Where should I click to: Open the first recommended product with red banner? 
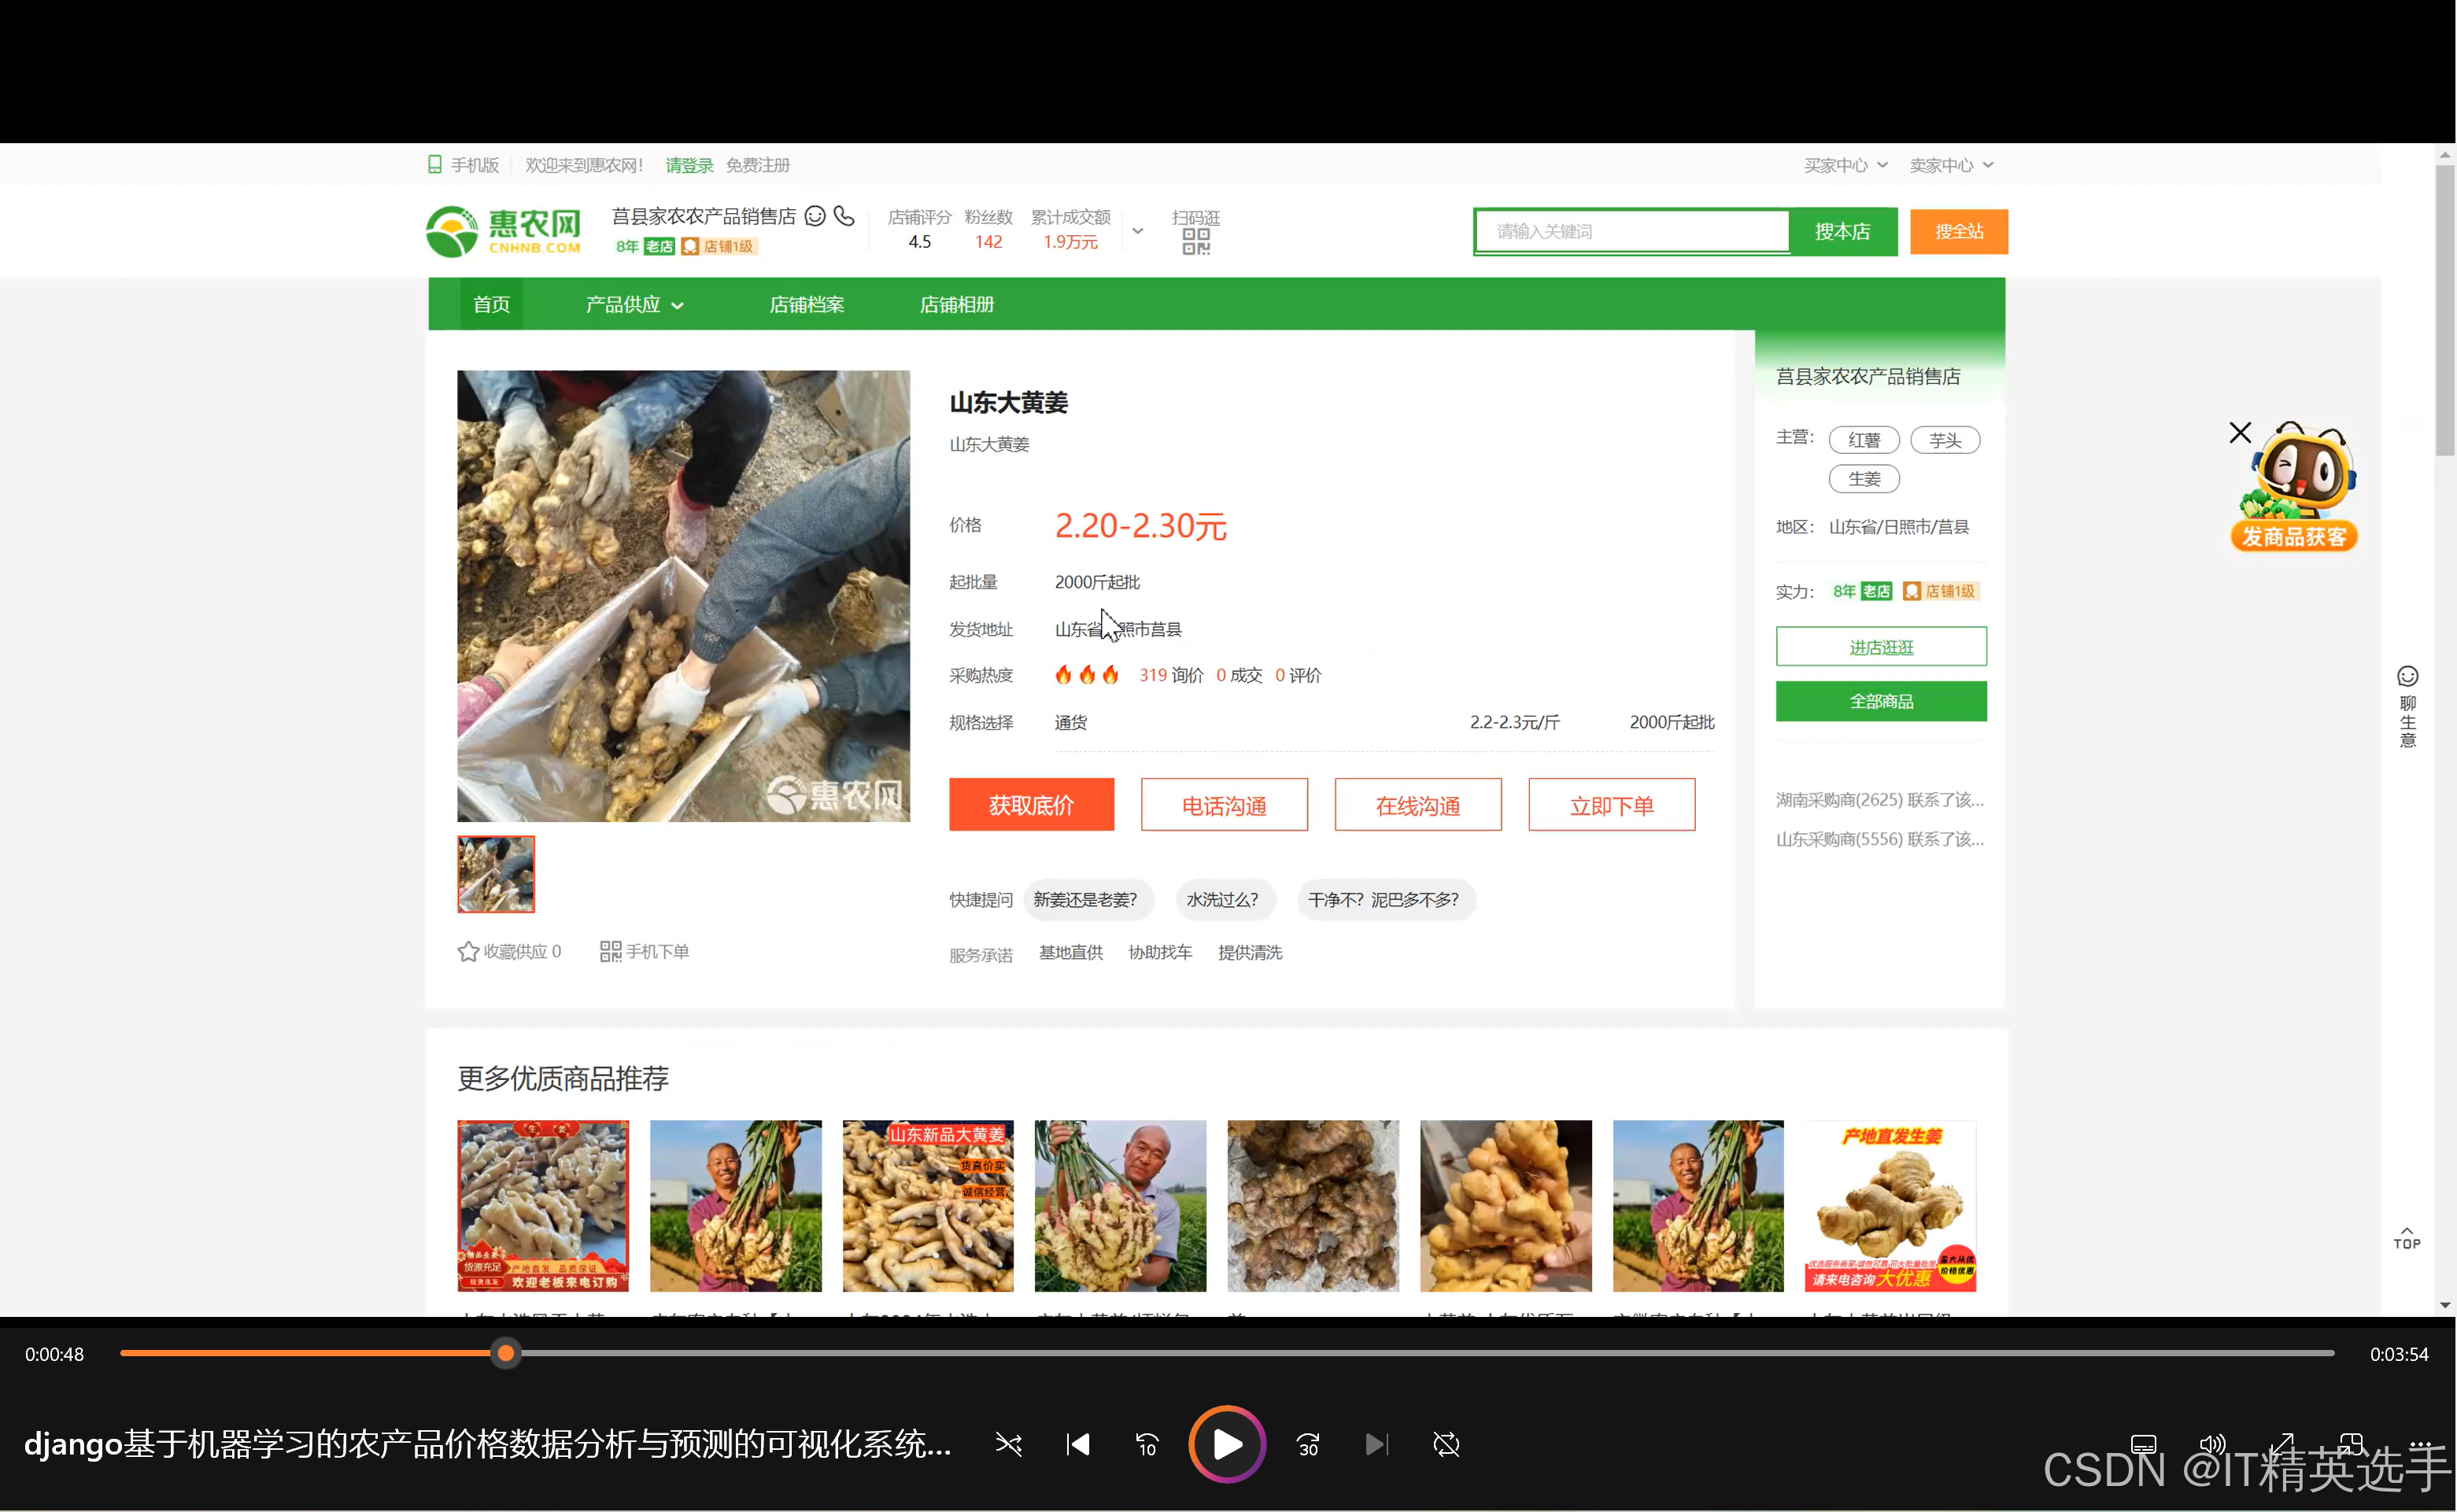[x=543, y=1206]
